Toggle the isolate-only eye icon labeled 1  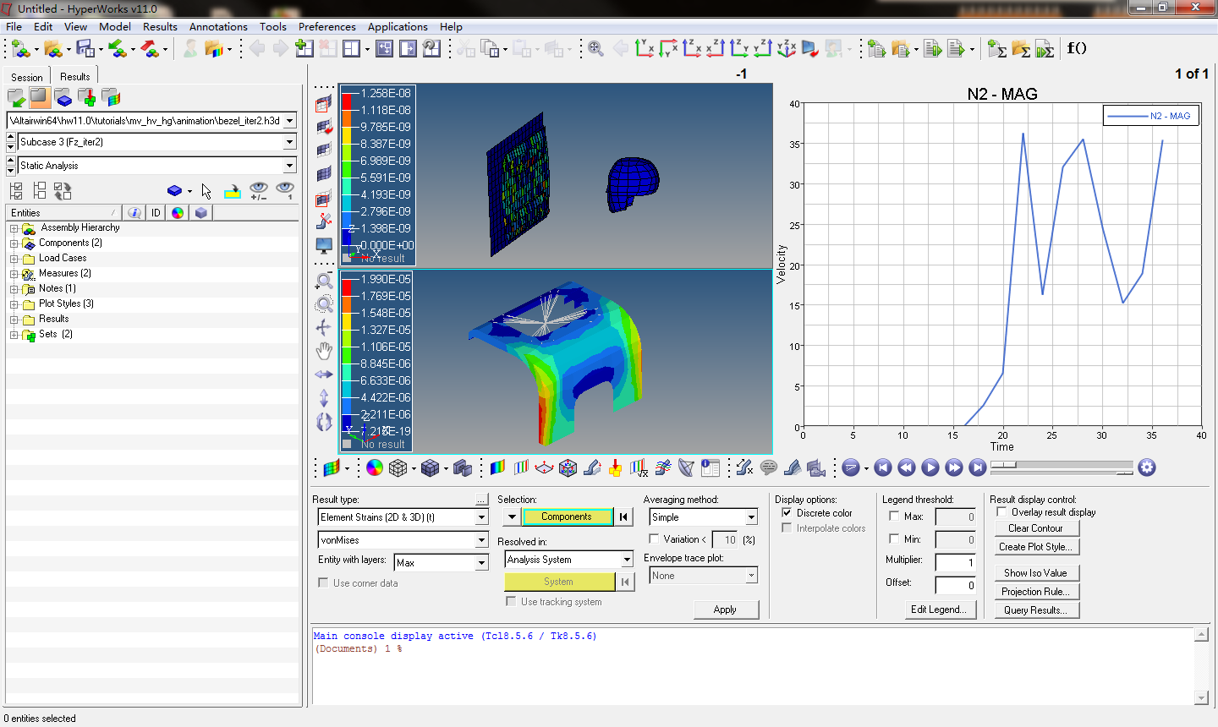click(285, 191)
